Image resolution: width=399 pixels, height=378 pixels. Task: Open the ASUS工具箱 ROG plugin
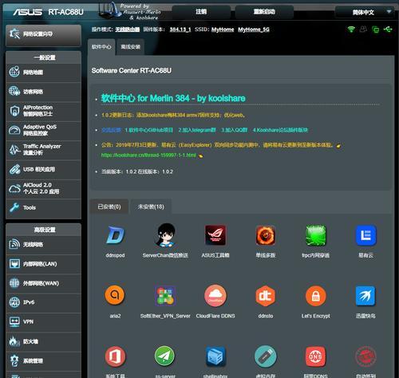pos(215,235)
